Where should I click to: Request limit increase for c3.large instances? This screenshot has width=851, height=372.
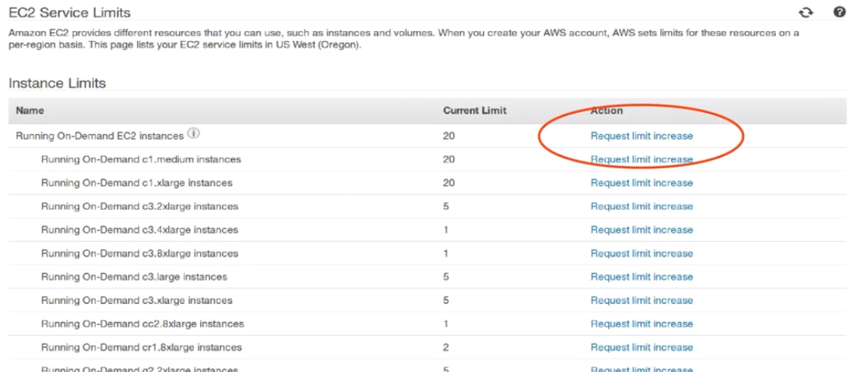coord(642,277)
